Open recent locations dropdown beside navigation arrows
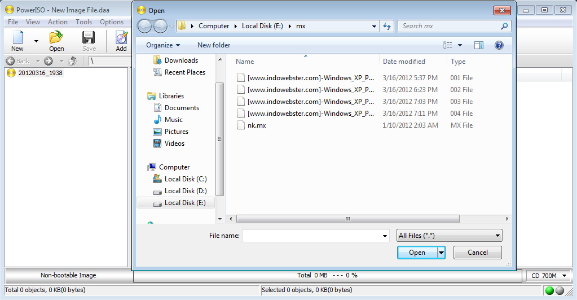 point(171,26)
